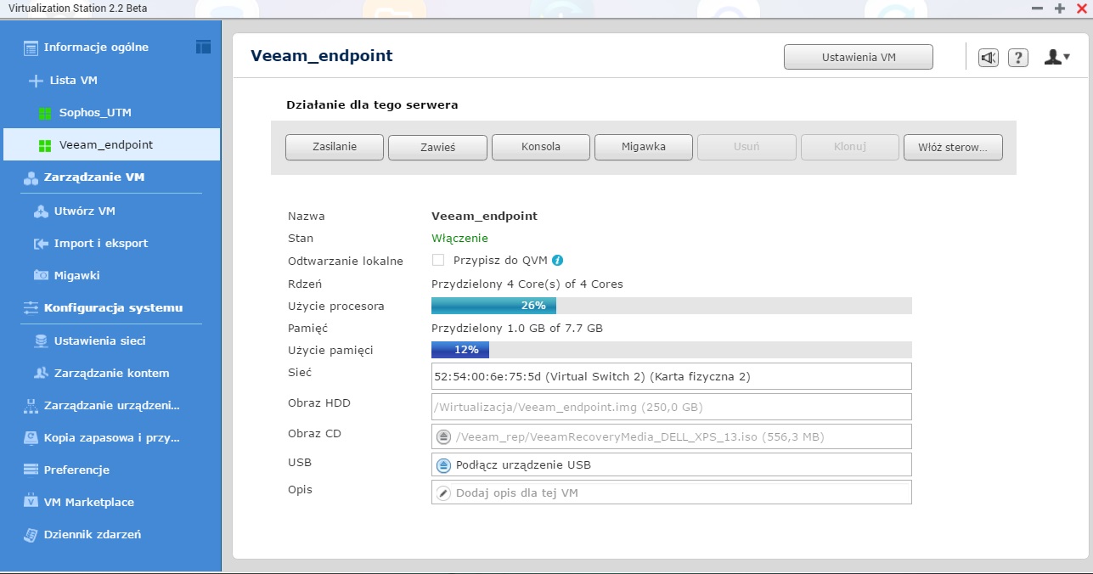This screenshot has height=574, width=1093.
Task: Open help with question mark icon
Action: [x=1018, y=58]
